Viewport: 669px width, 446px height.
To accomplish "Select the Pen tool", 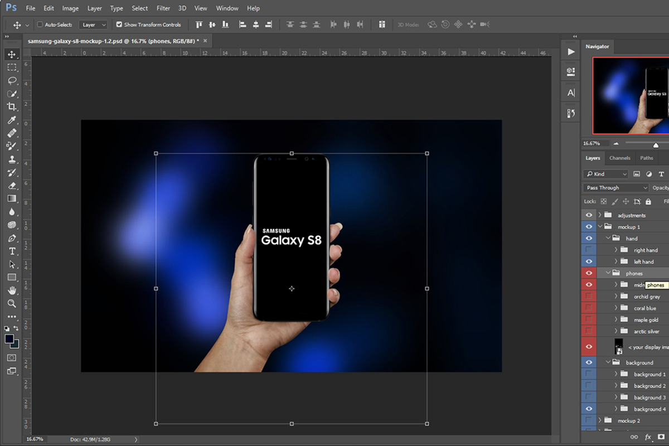I will [12, 238].
